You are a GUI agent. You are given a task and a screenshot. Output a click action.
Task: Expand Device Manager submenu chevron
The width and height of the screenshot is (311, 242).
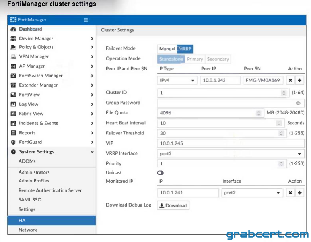click(92, 39)
